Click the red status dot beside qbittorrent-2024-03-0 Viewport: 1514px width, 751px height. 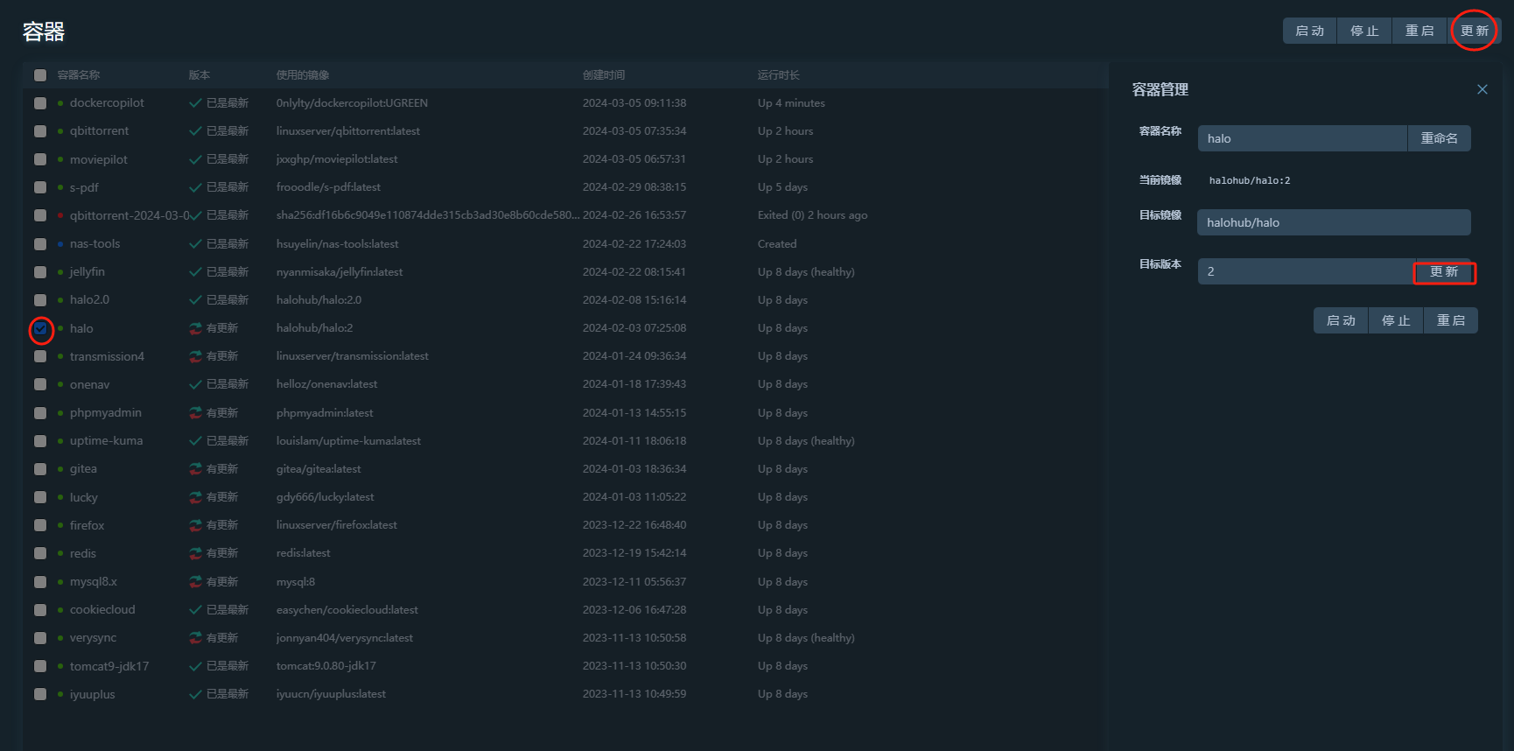point(60,215)
